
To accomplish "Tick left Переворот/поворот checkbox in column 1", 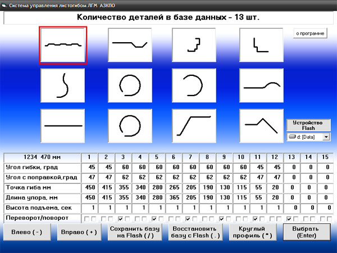I will tap(86, 218).
